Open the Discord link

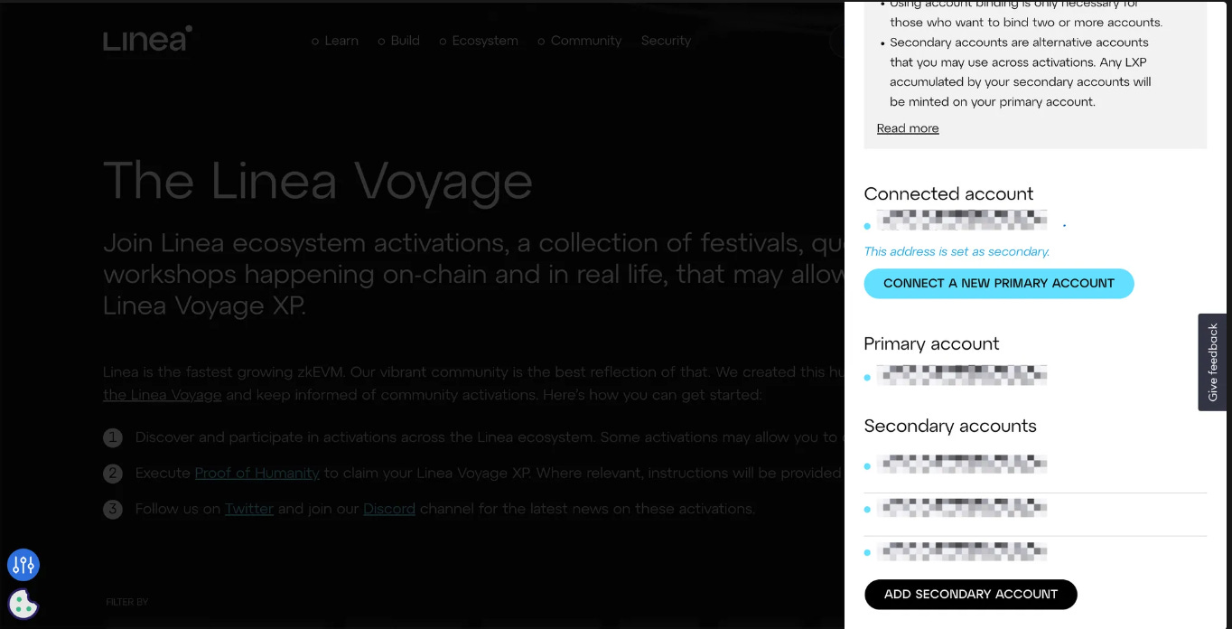pyautogui.click(x=389, y=509)
